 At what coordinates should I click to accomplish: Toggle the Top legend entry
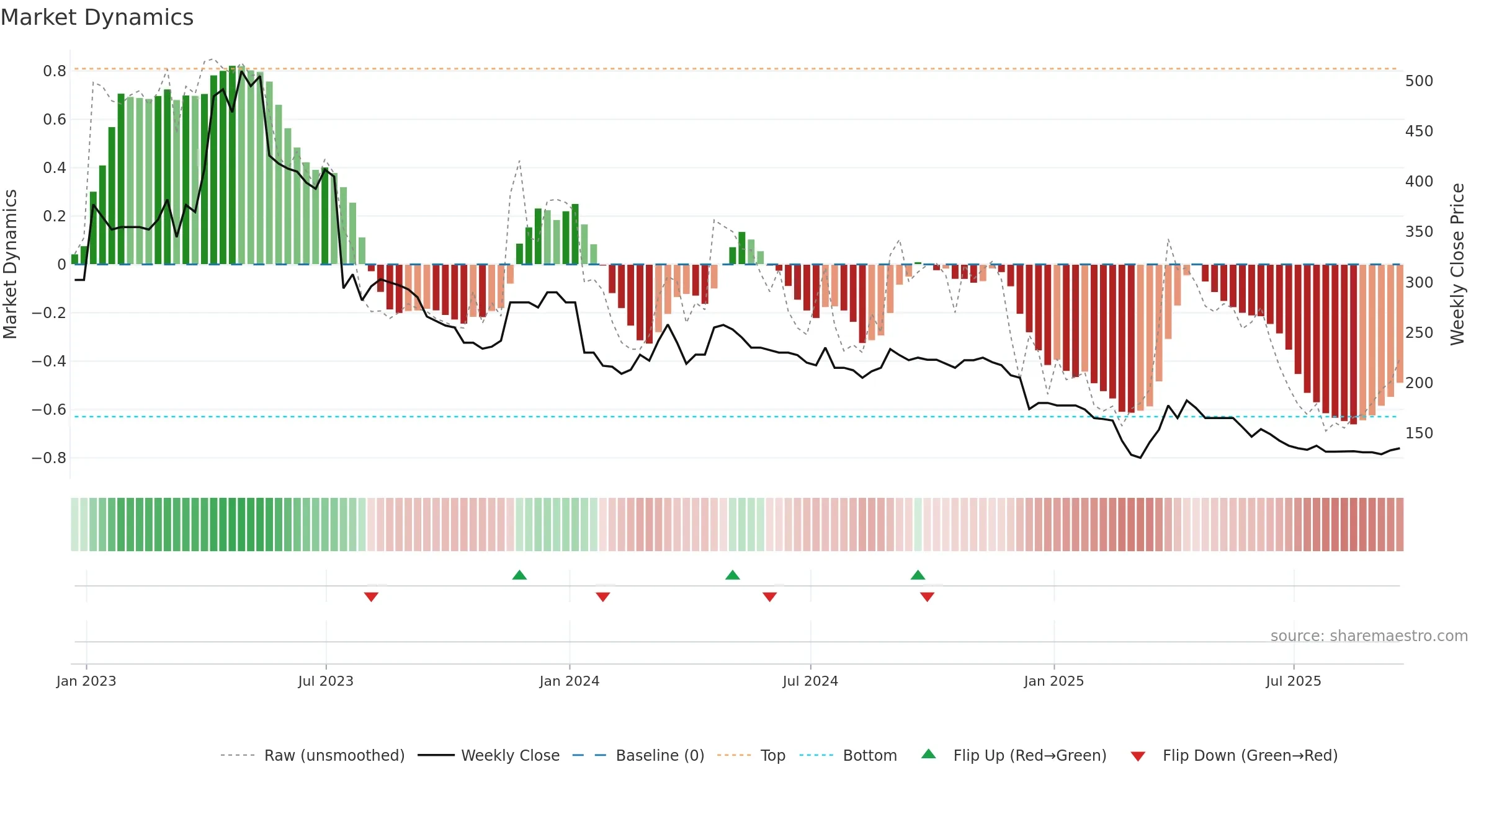pos(751,755)
